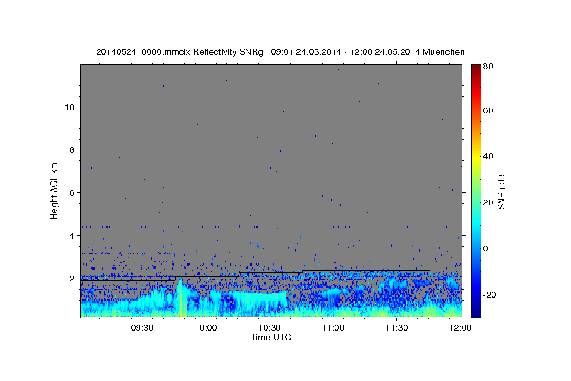
Task: Click the 'Time UTC' axis label
Action: point(271,337)
